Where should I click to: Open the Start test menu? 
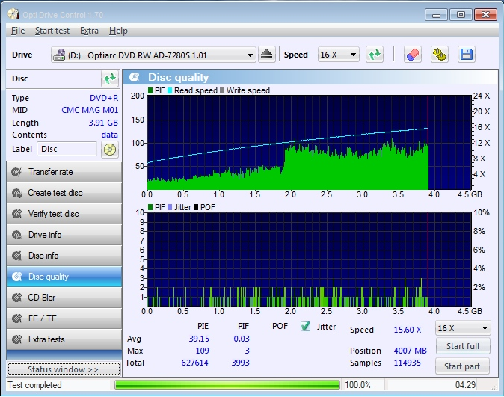pos(52,31)
